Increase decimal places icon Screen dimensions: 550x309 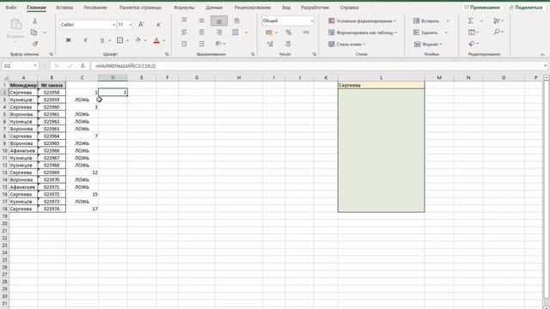(x=270, y=44)
